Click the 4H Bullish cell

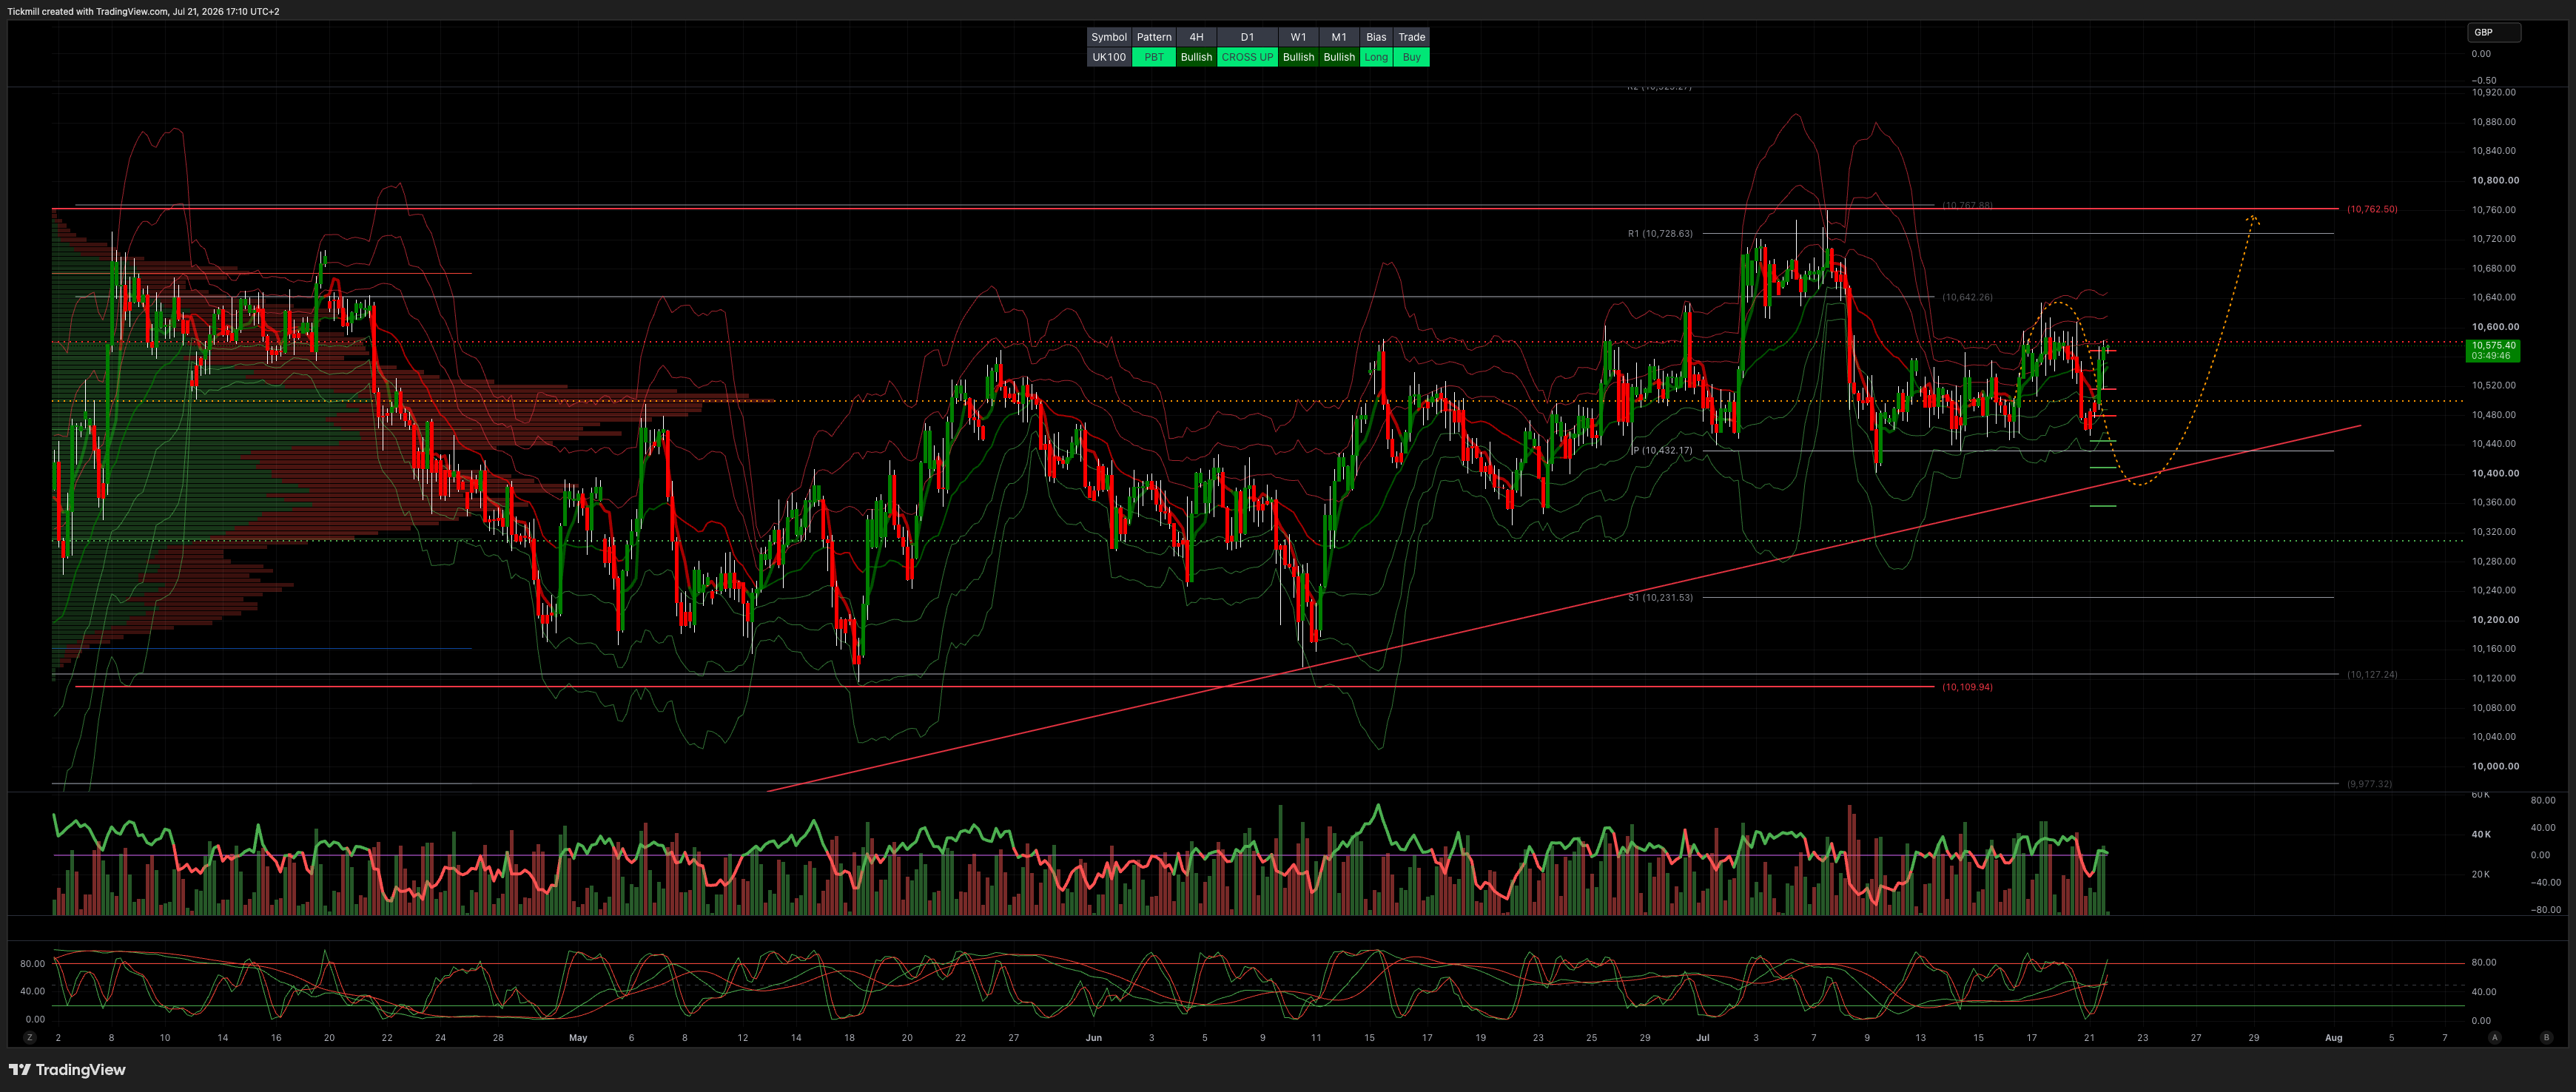(1196, 57)
